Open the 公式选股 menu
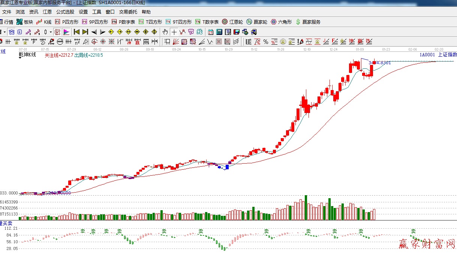 coord(65,12)
